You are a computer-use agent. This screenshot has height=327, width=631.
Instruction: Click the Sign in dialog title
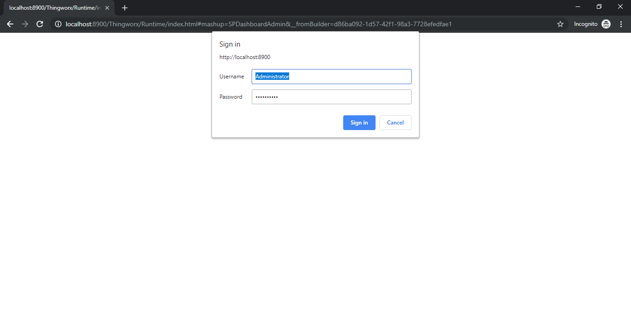[x=230, y=44]
